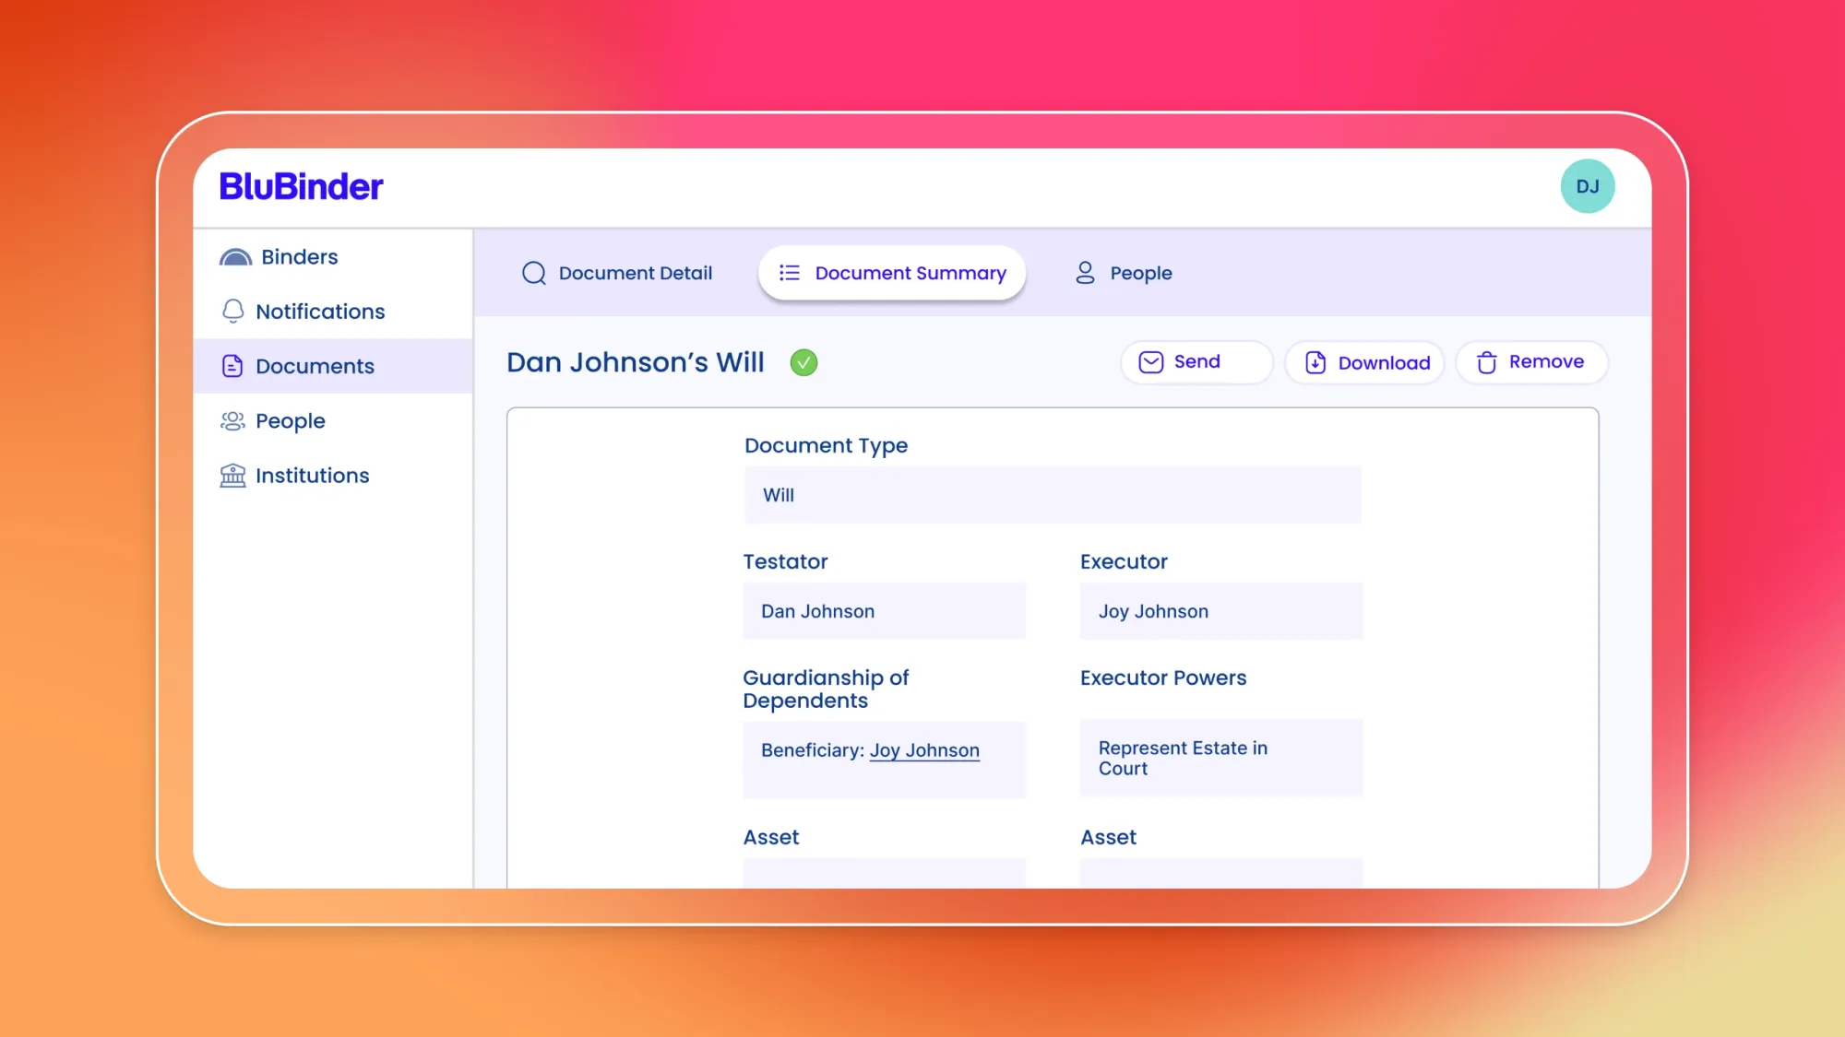Open the Binders section icon

point(236,256)
